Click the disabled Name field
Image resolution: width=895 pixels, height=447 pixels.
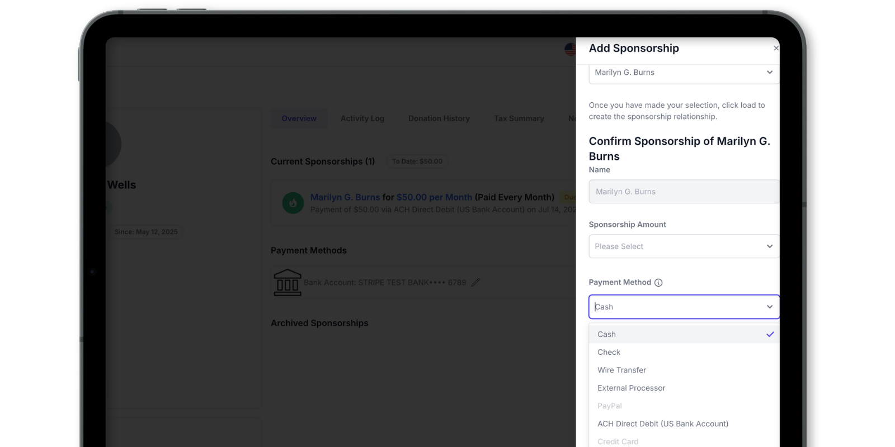[684, 192]
